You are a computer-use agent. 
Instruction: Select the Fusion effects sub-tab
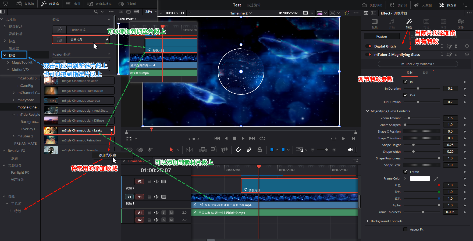[382, 36]
